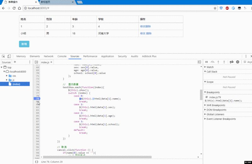Image resolution: width=252 pixels, height=164 pixels.
Task: Bookmark this page with the star
Action: (x=215, y=8)
